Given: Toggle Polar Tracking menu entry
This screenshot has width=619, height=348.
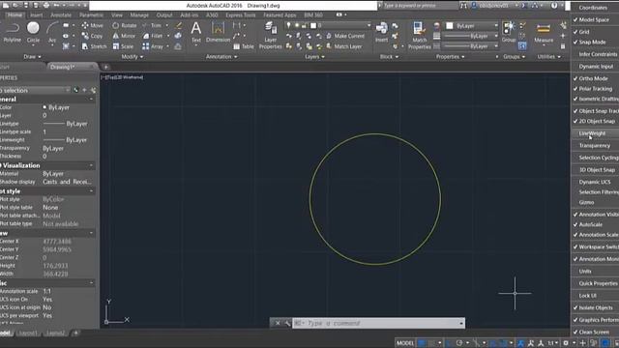Looking at the screenshot, I should (595, 88).
